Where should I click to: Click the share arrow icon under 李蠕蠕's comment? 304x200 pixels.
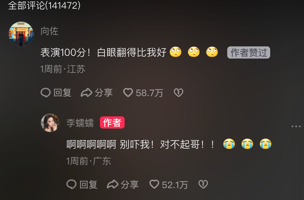point(112,184)
